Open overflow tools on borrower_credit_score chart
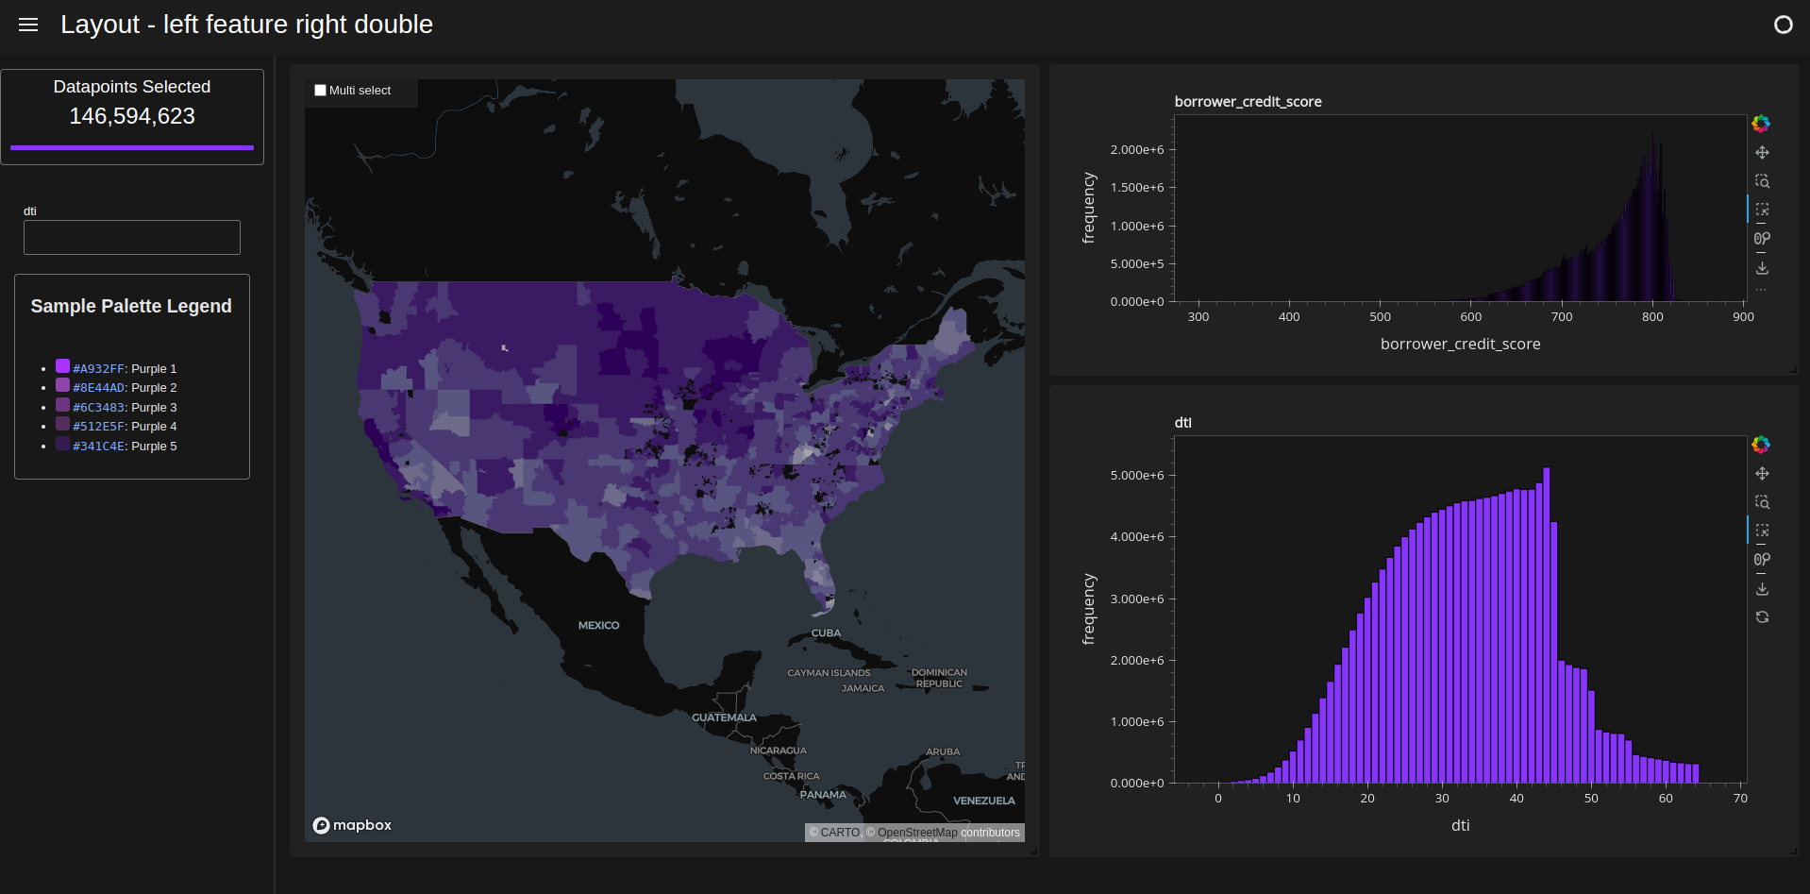1810x894 pixels. click(x=1762, y=290)
